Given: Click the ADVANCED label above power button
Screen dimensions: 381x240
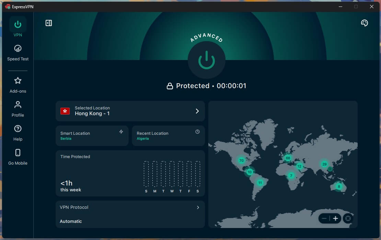Looking at the screenshot, I should [x=207, y=38].
